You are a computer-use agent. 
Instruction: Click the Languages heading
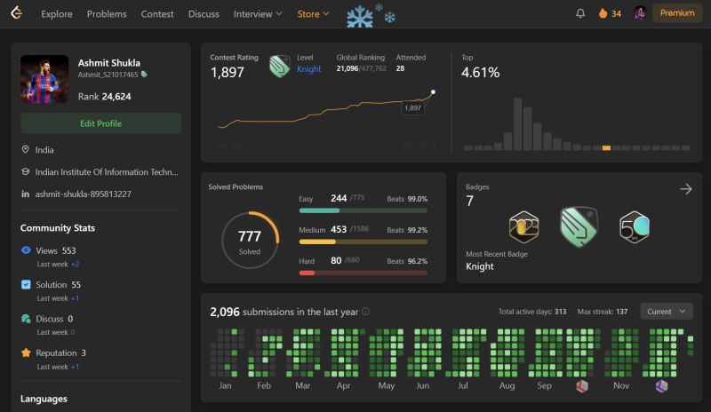44,399
